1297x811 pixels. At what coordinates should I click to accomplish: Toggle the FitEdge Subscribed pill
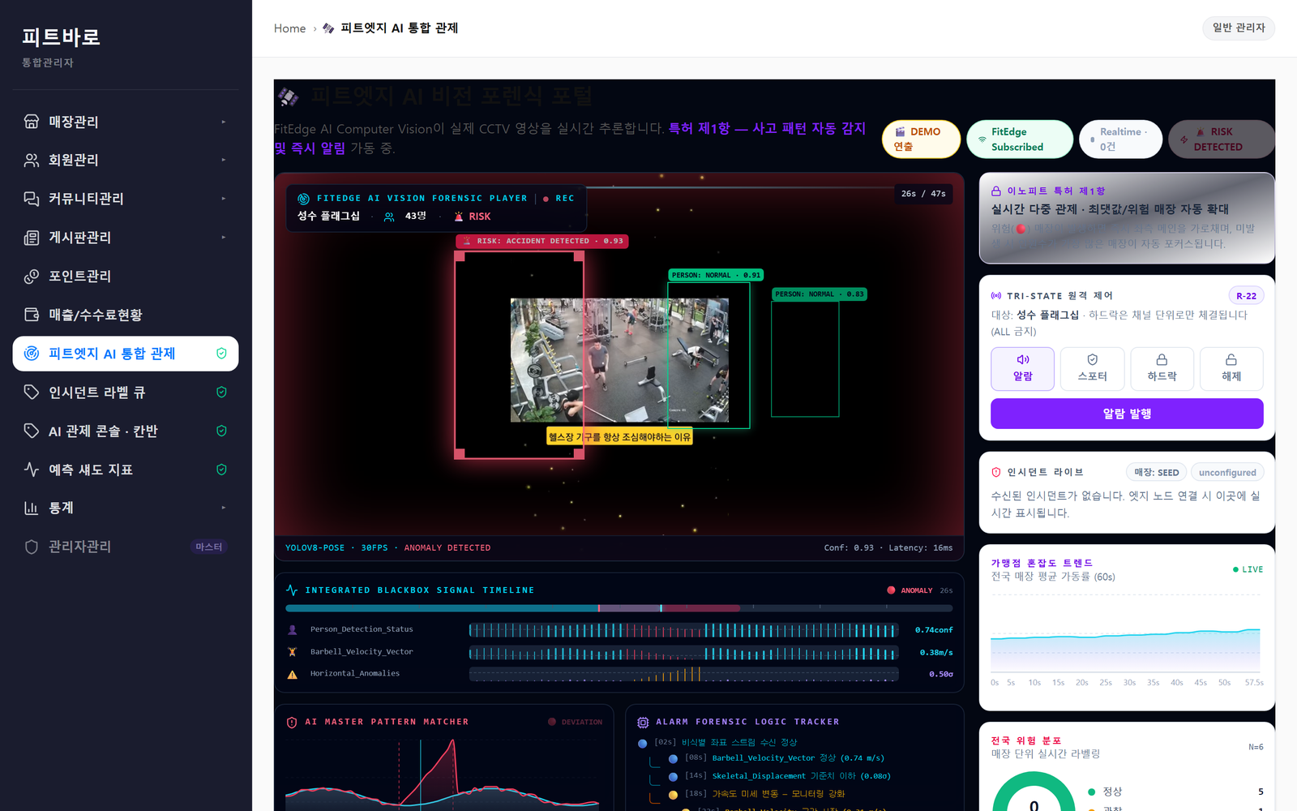point(1020,139)
